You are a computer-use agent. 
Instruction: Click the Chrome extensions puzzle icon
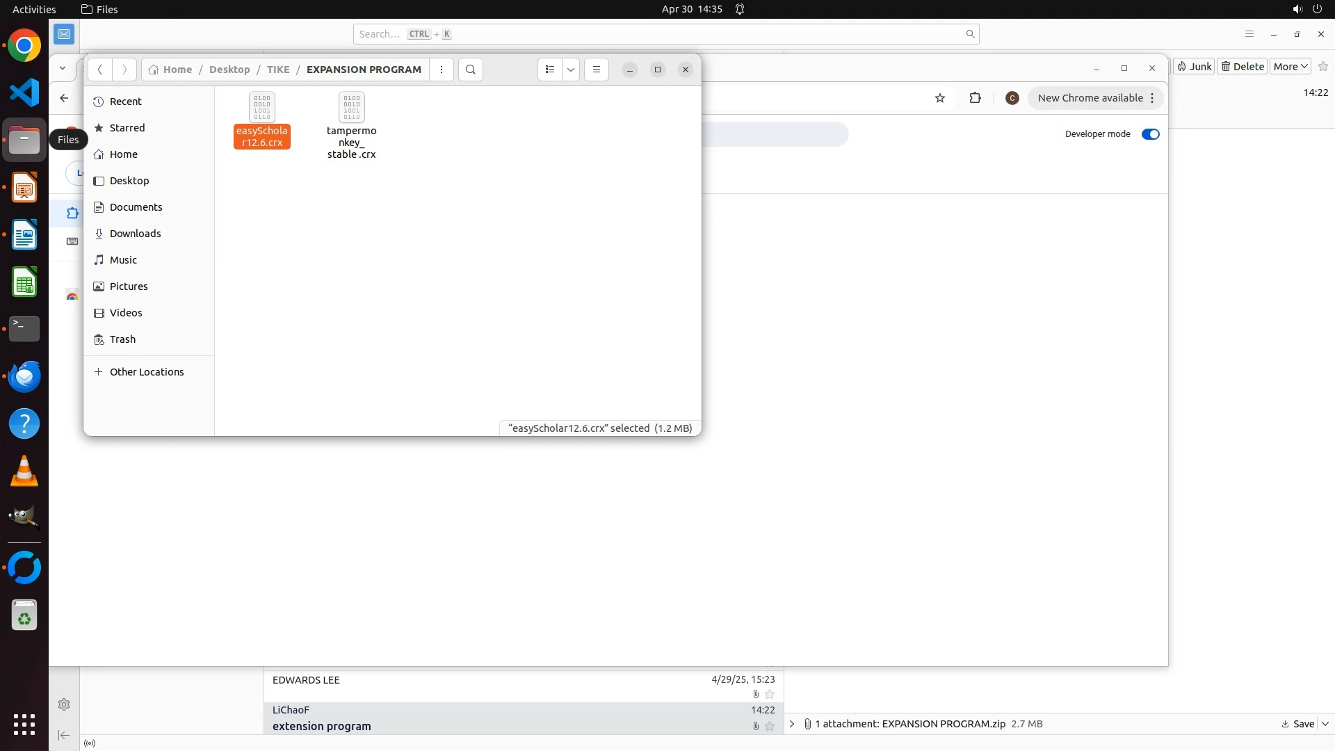[975, 98]
